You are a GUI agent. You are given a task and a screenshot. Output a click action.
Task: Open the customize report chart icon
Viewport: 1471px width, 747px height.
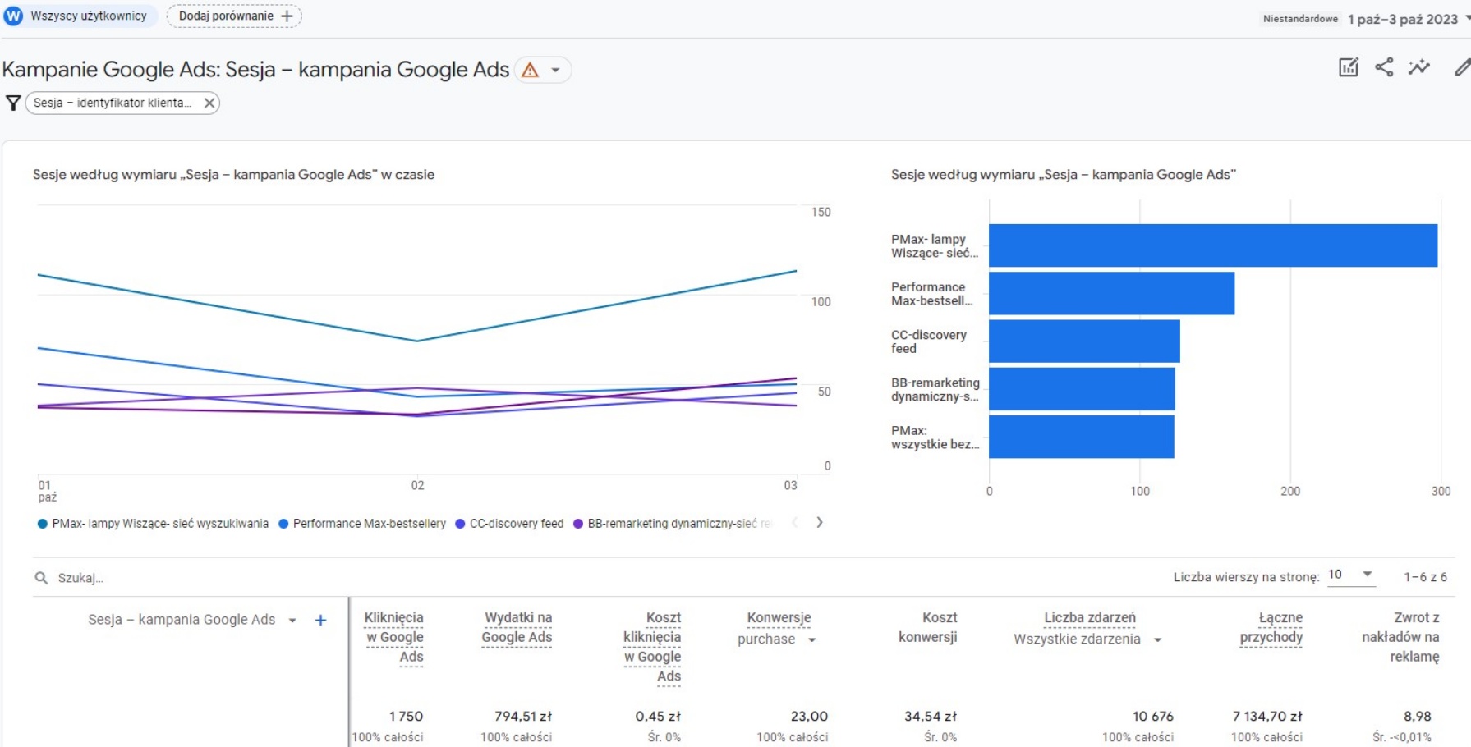tap(1349, 67)
